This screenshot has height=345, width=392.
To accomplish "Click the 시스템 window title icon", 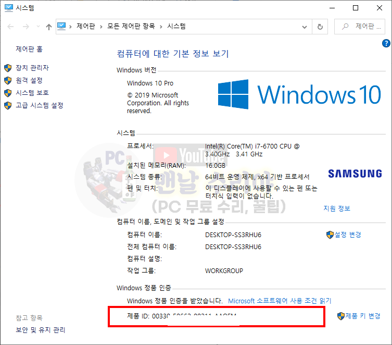I will click(x=9, y=8).
